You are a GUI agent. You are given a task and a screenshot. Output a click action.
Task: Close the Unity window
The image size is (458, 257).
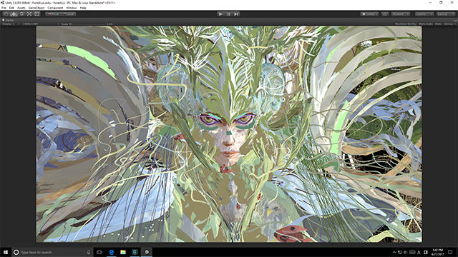452,3
